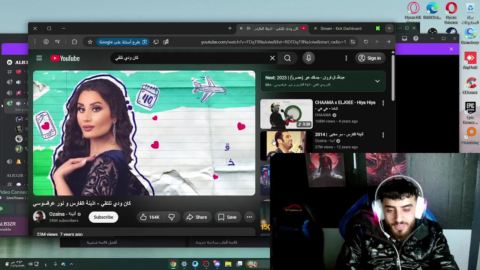Open site information tune icon
480x270 pixels.
pos(352,42)
